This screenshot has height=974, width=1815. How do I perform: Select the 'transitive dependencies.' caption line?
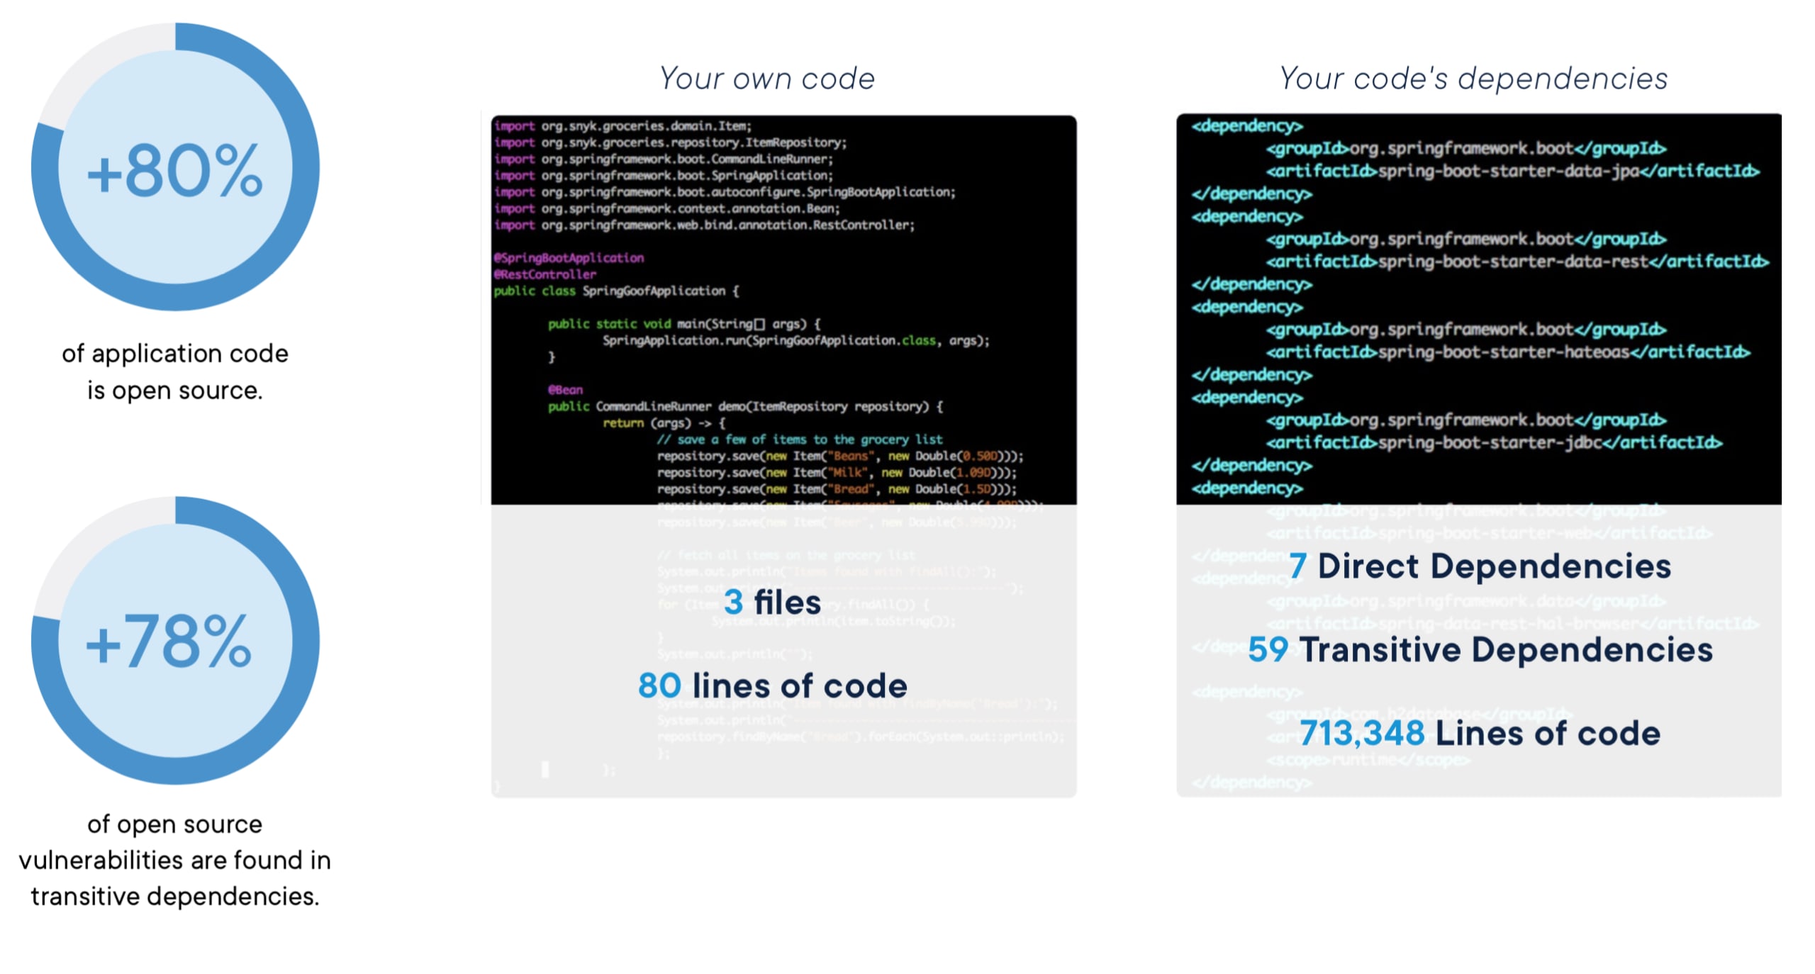(x=175, y=896)
